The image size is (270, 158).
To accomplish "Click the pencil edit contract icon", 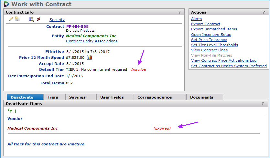I will coord(11,19).
